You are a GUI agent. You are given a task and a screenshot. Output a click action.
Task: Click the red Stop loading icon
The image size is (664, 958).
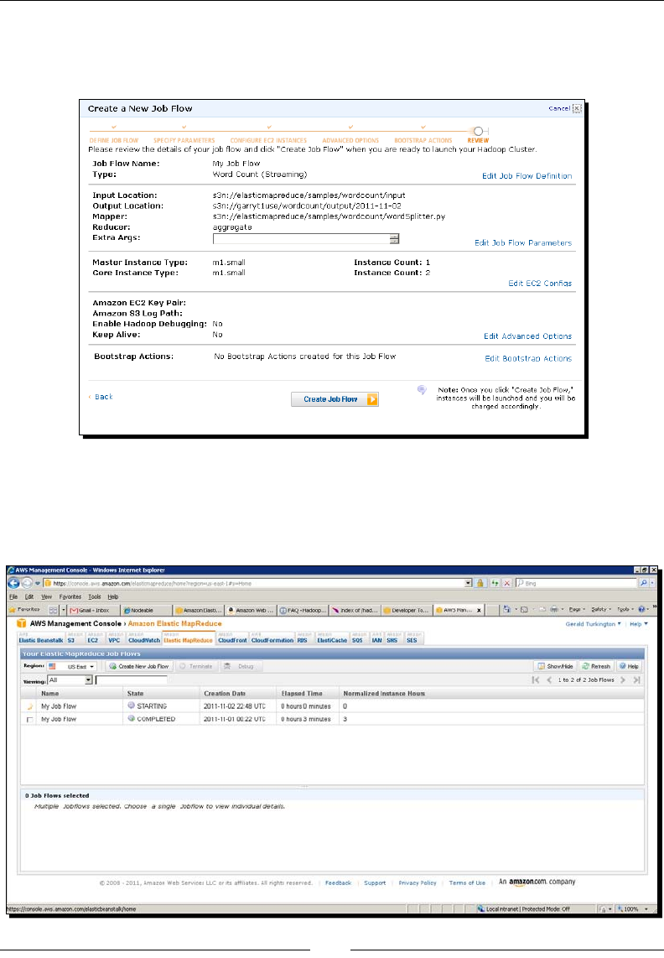[x=506, y=584]
